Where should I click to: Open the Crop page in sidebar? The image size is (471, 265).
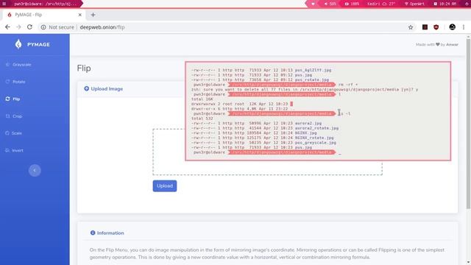pyautogui.click(x=14, y=116)
